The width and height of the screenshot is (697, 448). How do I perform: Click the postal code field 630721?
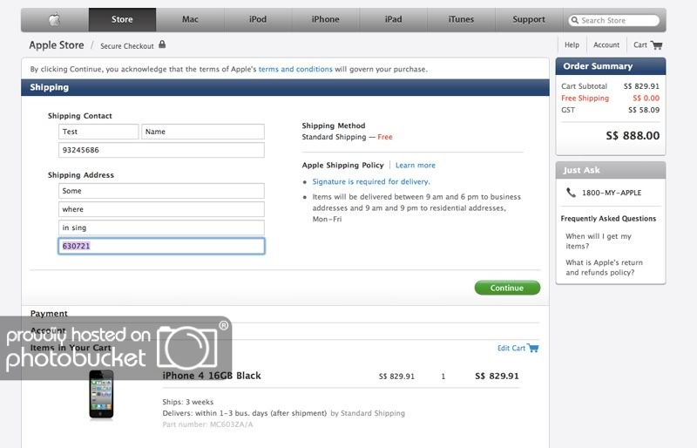(x=161, y=246)
